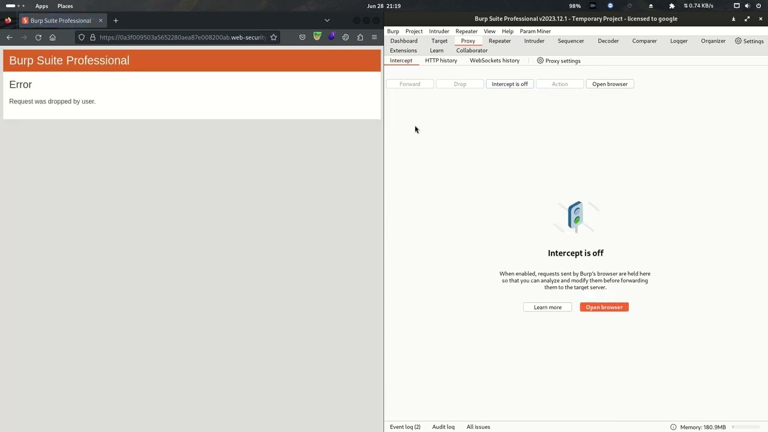Viewport: 768px width, 432px height.
Task: Open the system volume icon
Action: (x=748, y=6)
